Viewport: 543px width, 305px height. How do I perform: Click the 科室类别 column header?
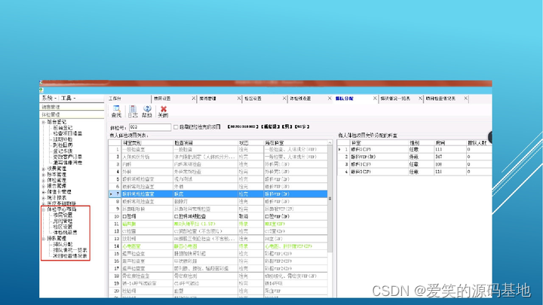[147, 142]
